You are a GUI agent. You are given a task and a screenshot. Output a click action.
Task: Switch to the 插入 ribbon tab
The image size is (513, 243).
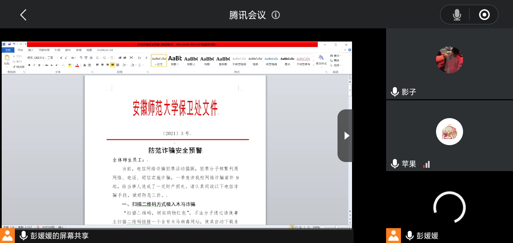pyautogui.click(x=31, y=50)
